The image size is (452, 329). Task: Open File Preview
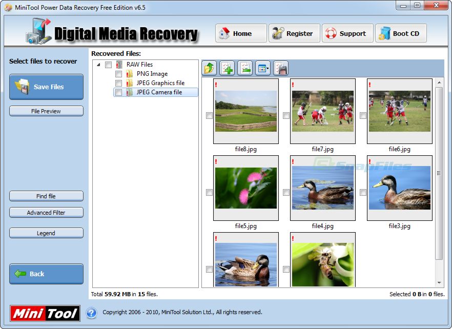click(x=47, y=111)
